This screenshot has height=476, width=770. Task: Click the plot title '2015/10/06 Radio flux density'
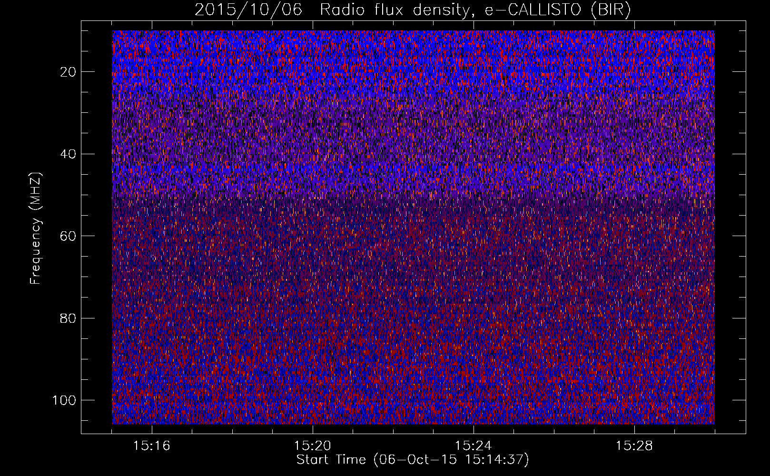pos(413,10)
